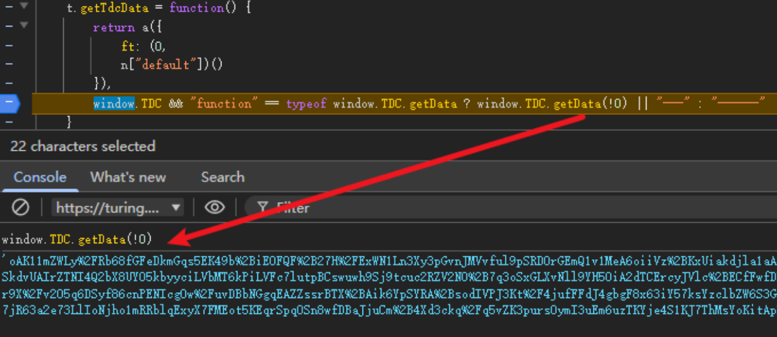Switch to the Console tab
This screenshot has height=337, width=777.
[40, 177]
